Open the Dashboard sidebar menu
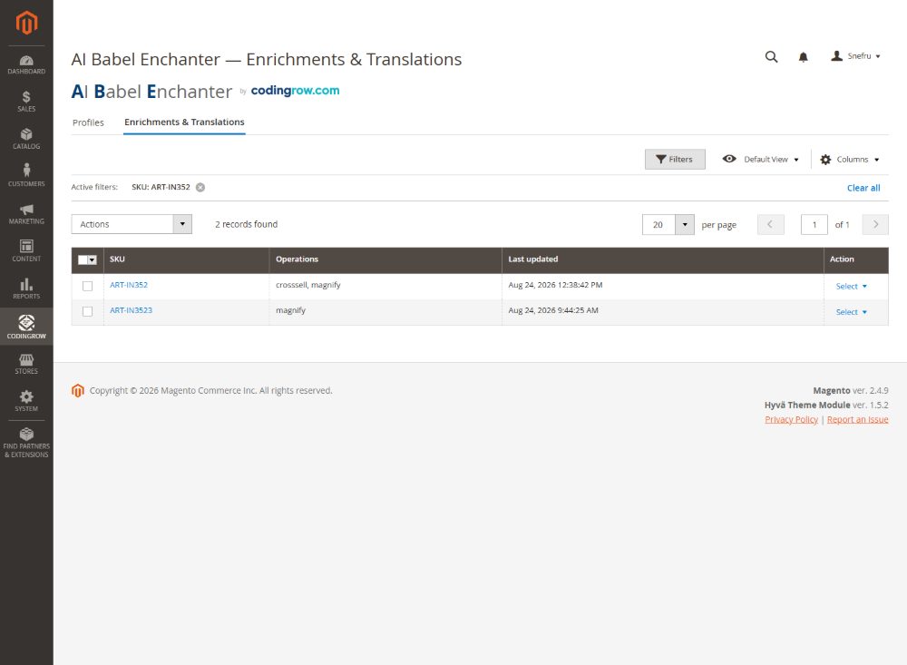The height and width of the screenshot is (665, 907). (x=26, y=64)
